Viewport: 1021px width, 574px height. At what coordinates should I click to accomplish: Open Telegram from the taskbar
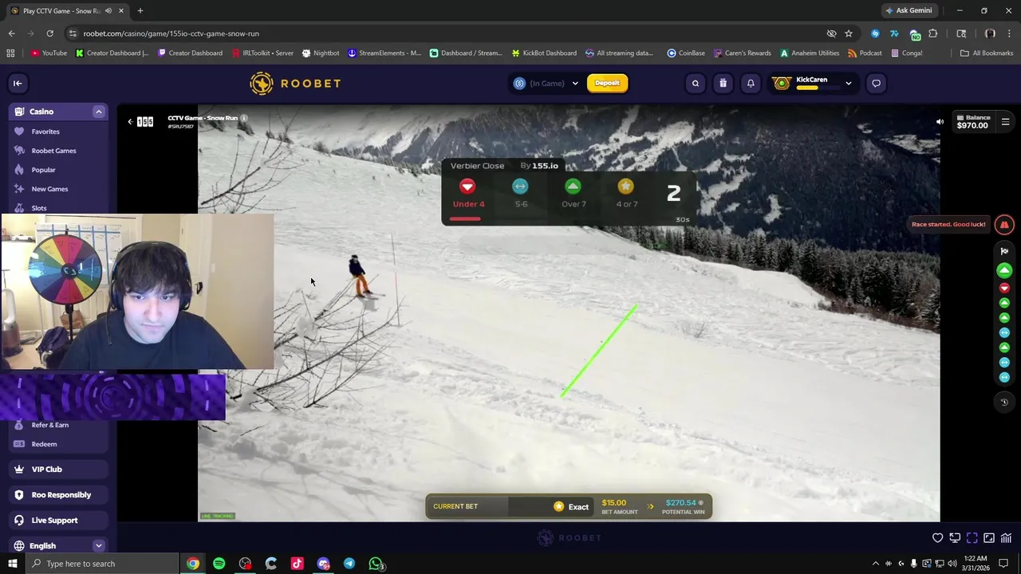[x=349, y=564]
